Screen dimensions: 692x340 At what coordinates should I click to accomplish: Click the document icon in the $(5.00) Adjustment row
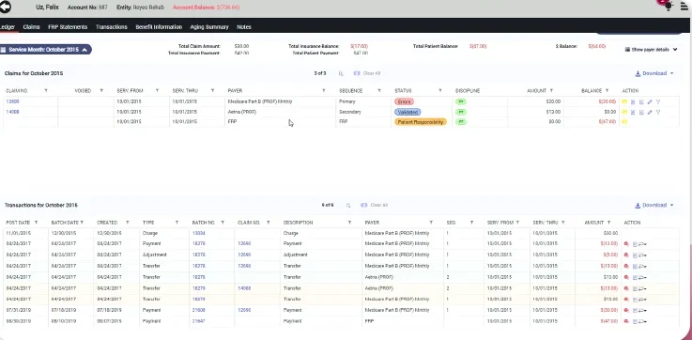(x=635, y=255)
